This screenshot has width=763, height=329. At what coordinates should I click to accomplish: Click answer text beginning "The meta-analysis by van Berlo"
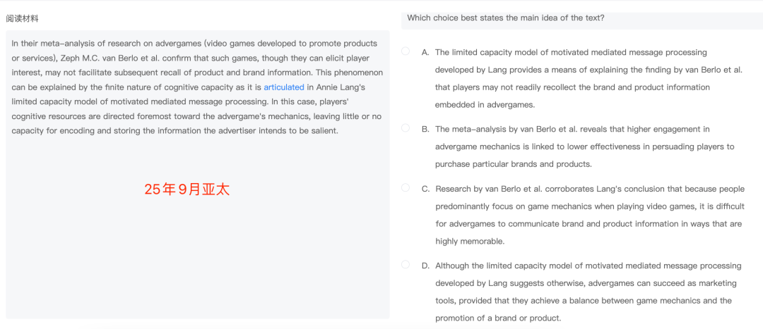click(572, 130)
